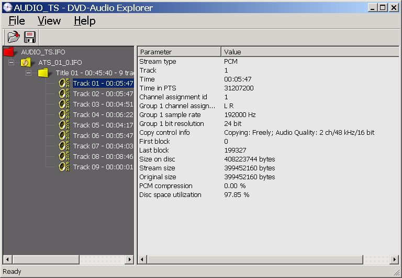Open the View menu
Screen dimensions: 402x278
pos(49,21)
